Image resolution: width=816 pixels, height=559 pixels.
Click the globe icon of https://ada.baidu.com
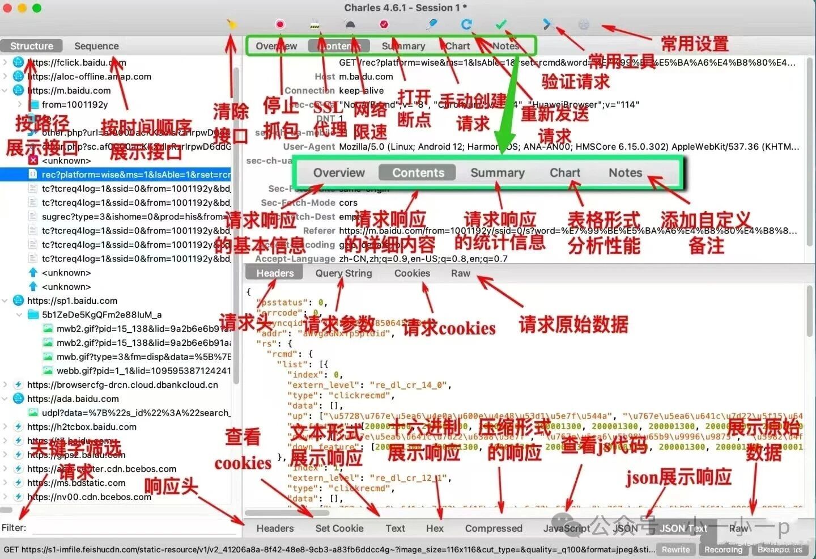(x=18, y=399)
